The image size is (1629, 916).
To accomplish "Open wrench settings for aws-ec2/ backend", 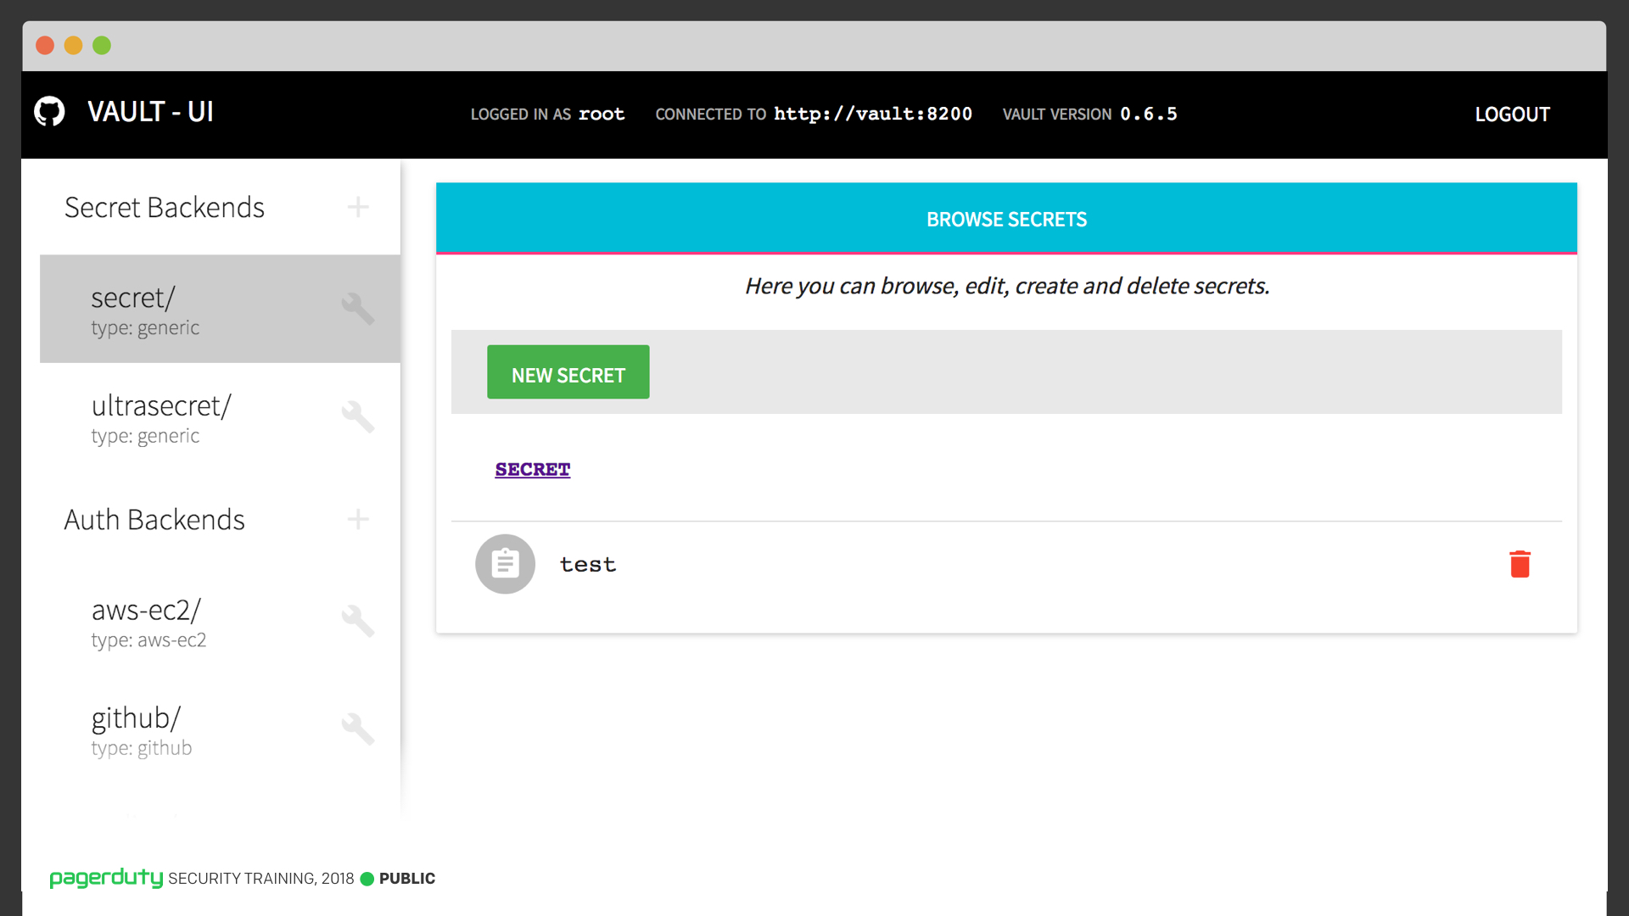I will point(358,621).
